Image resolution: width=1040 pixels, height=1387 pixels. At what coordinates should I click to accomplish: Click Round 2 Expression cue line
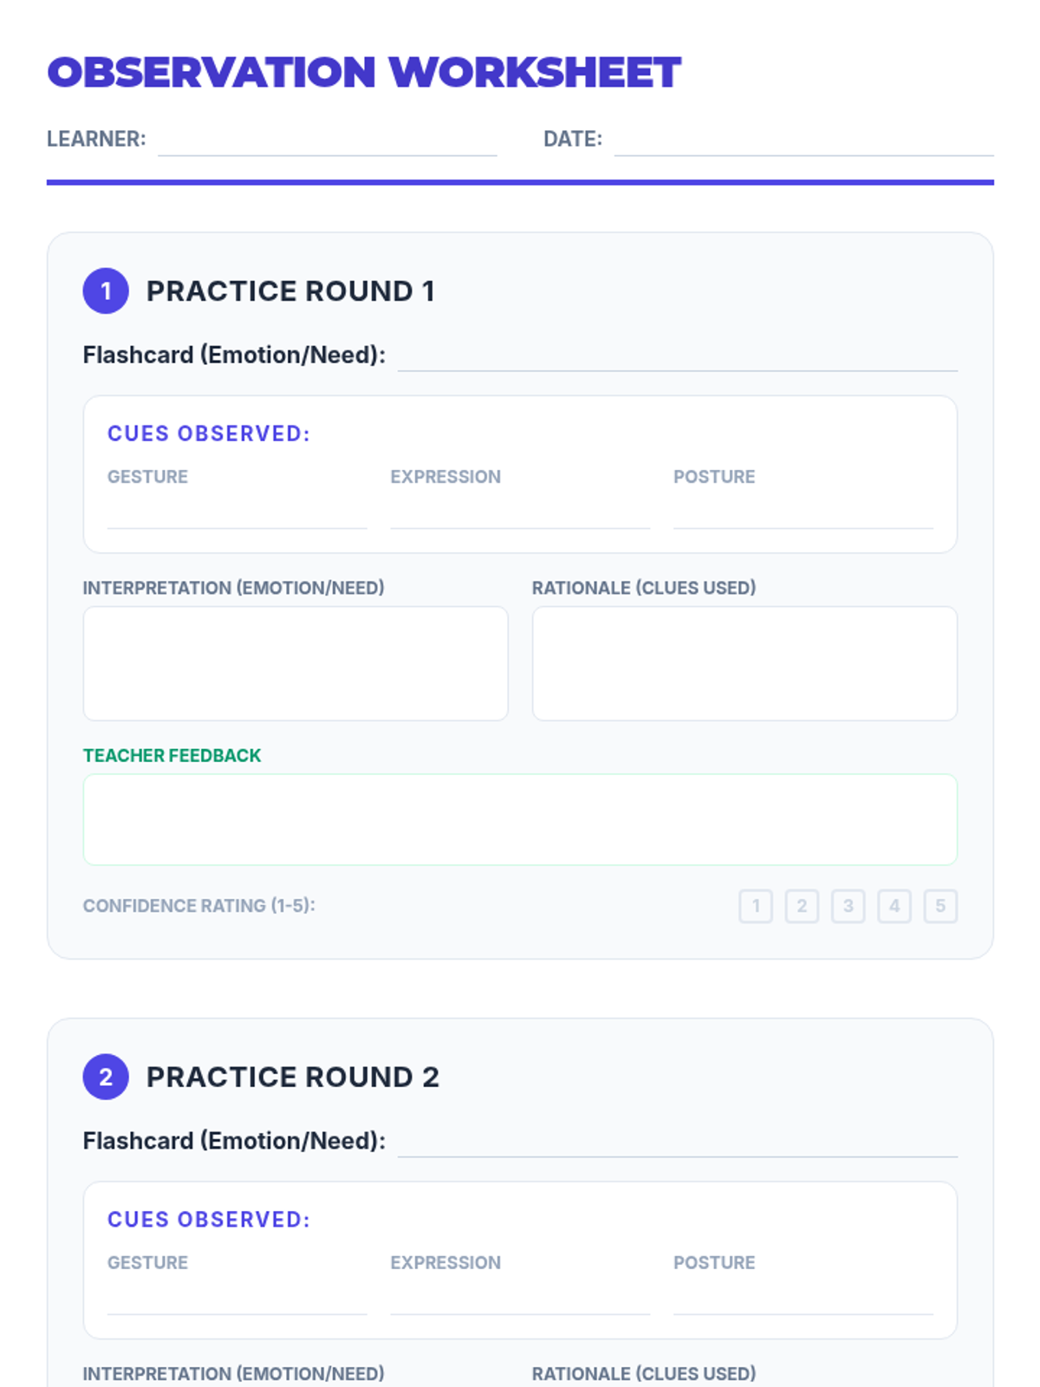click(520, 1300)
